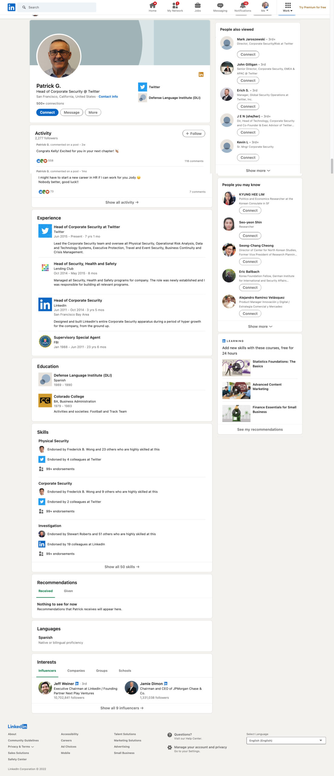
Task: Switch to the Companies interests tab
Action: click(76, 671)
